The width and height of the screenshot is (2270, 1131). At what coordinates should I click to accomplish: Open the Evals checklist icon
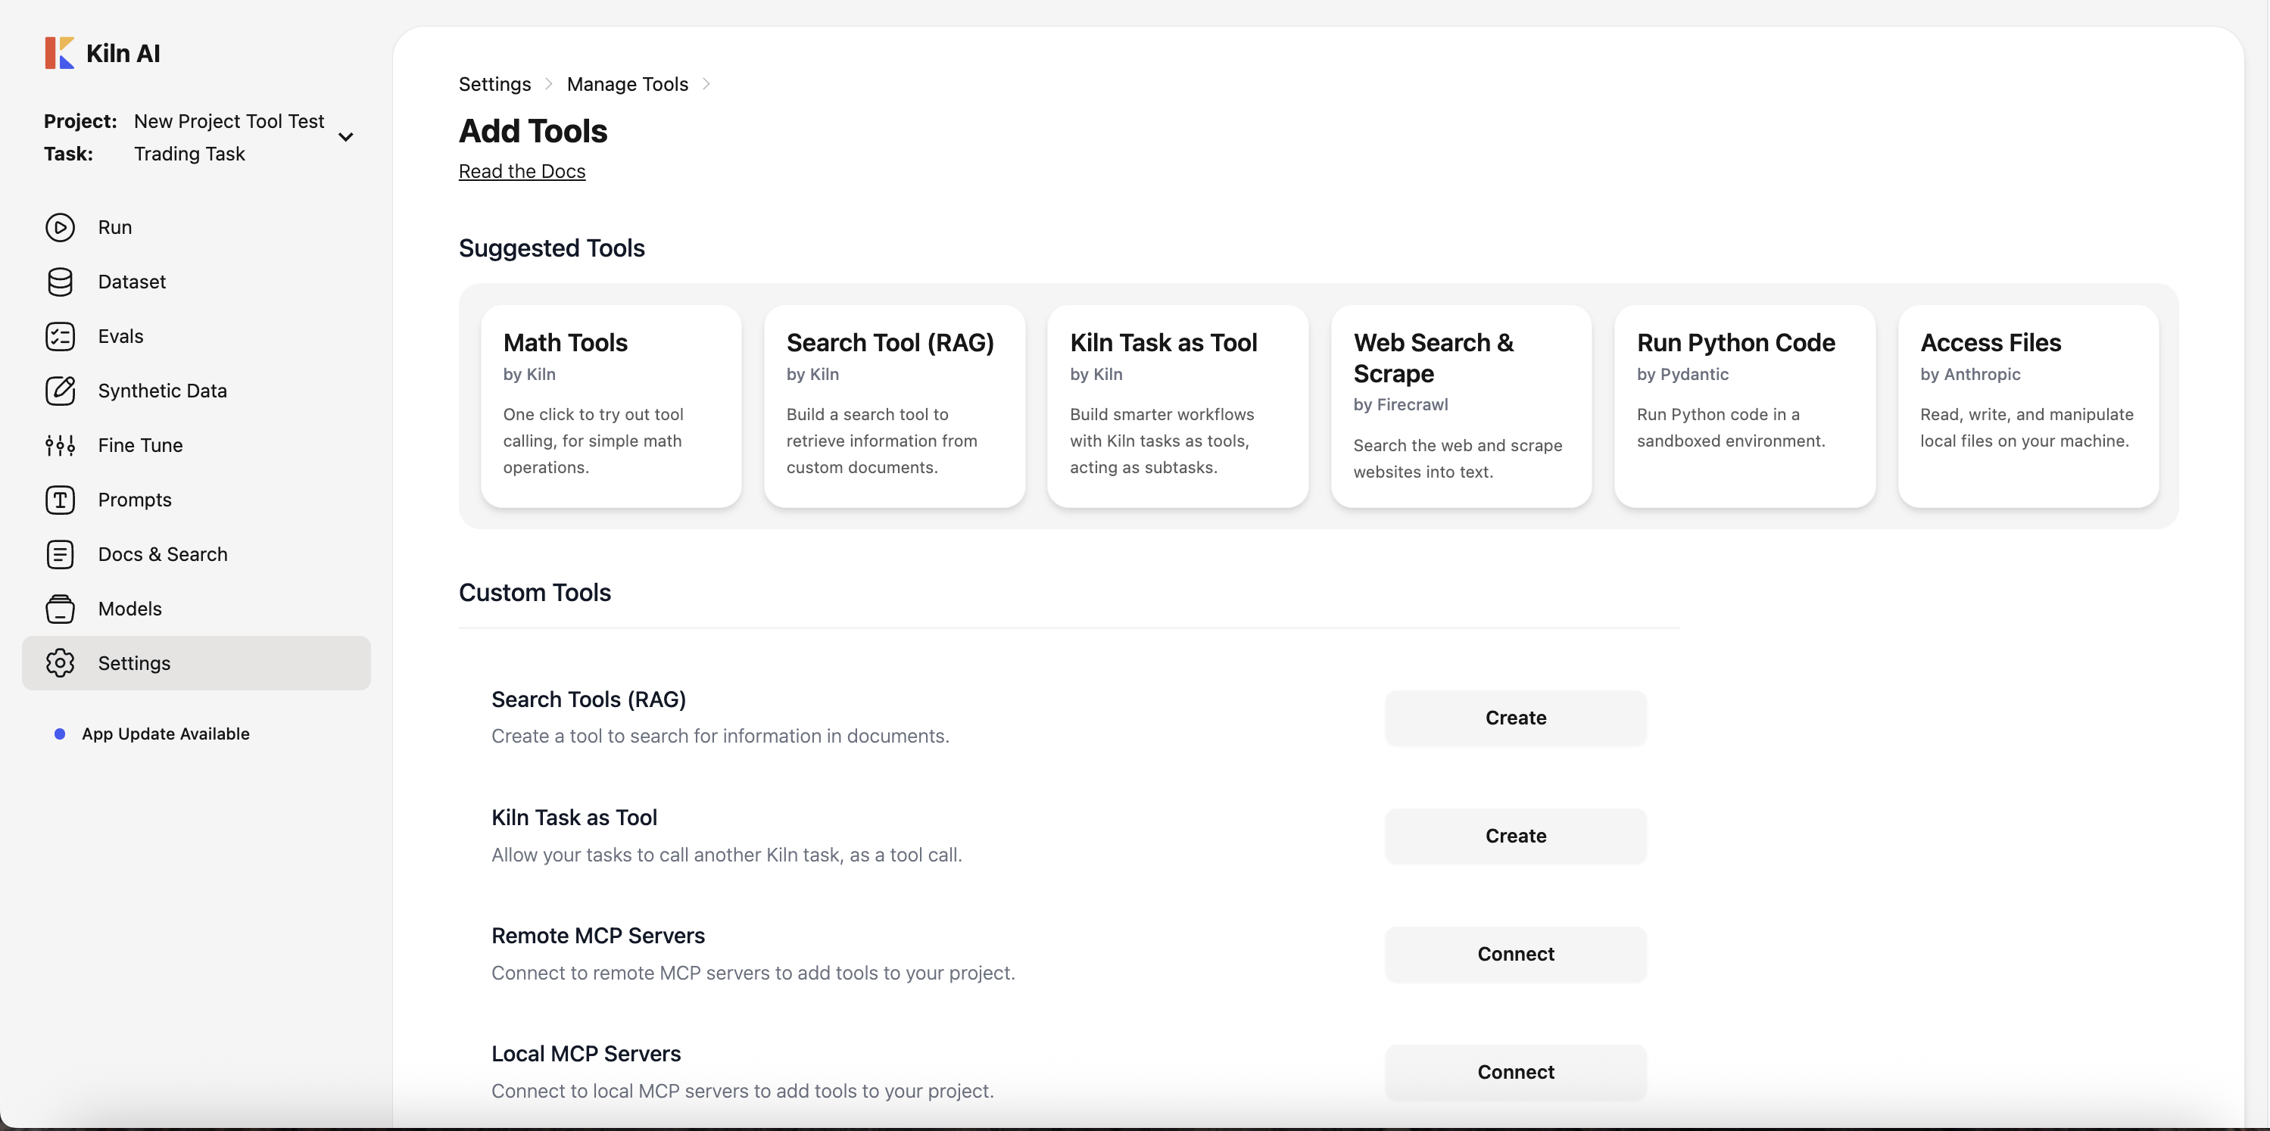60,336
